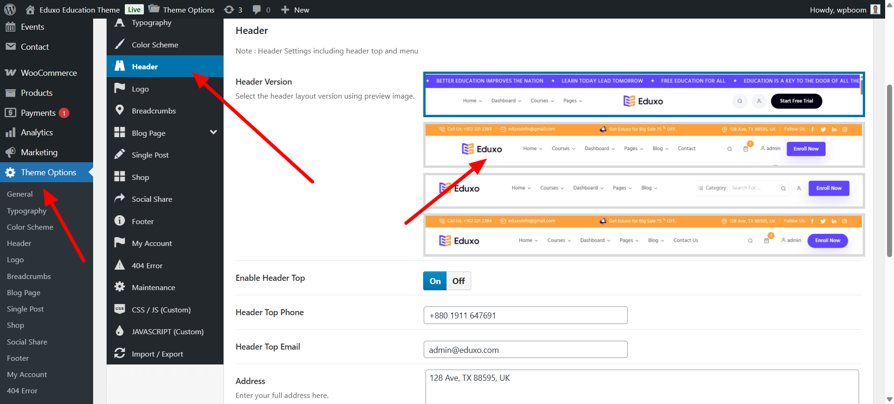Click the Color Scheme brush icon
This screenshot has width=894, height=404.
point(120,44)
